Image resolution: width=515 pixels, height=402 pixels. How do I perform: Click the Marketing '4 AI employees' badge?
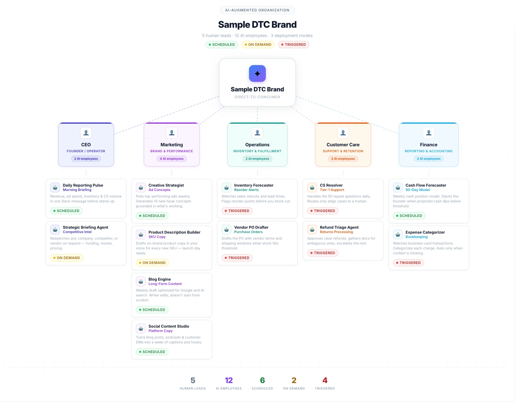click(172, 159)
